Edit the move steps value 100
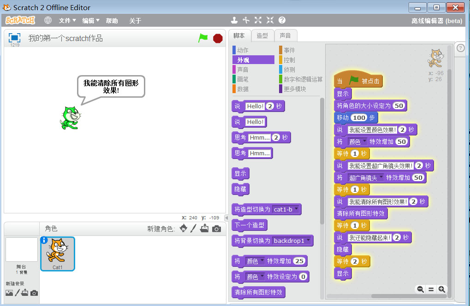The image size is (470, 306). click(359, 118)
